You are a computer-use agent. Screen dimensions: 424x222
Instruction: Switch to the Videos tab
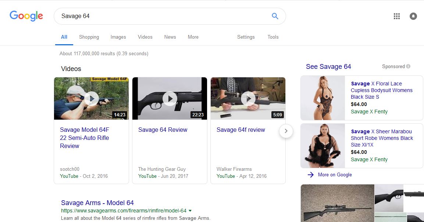[x=145, y=37]
